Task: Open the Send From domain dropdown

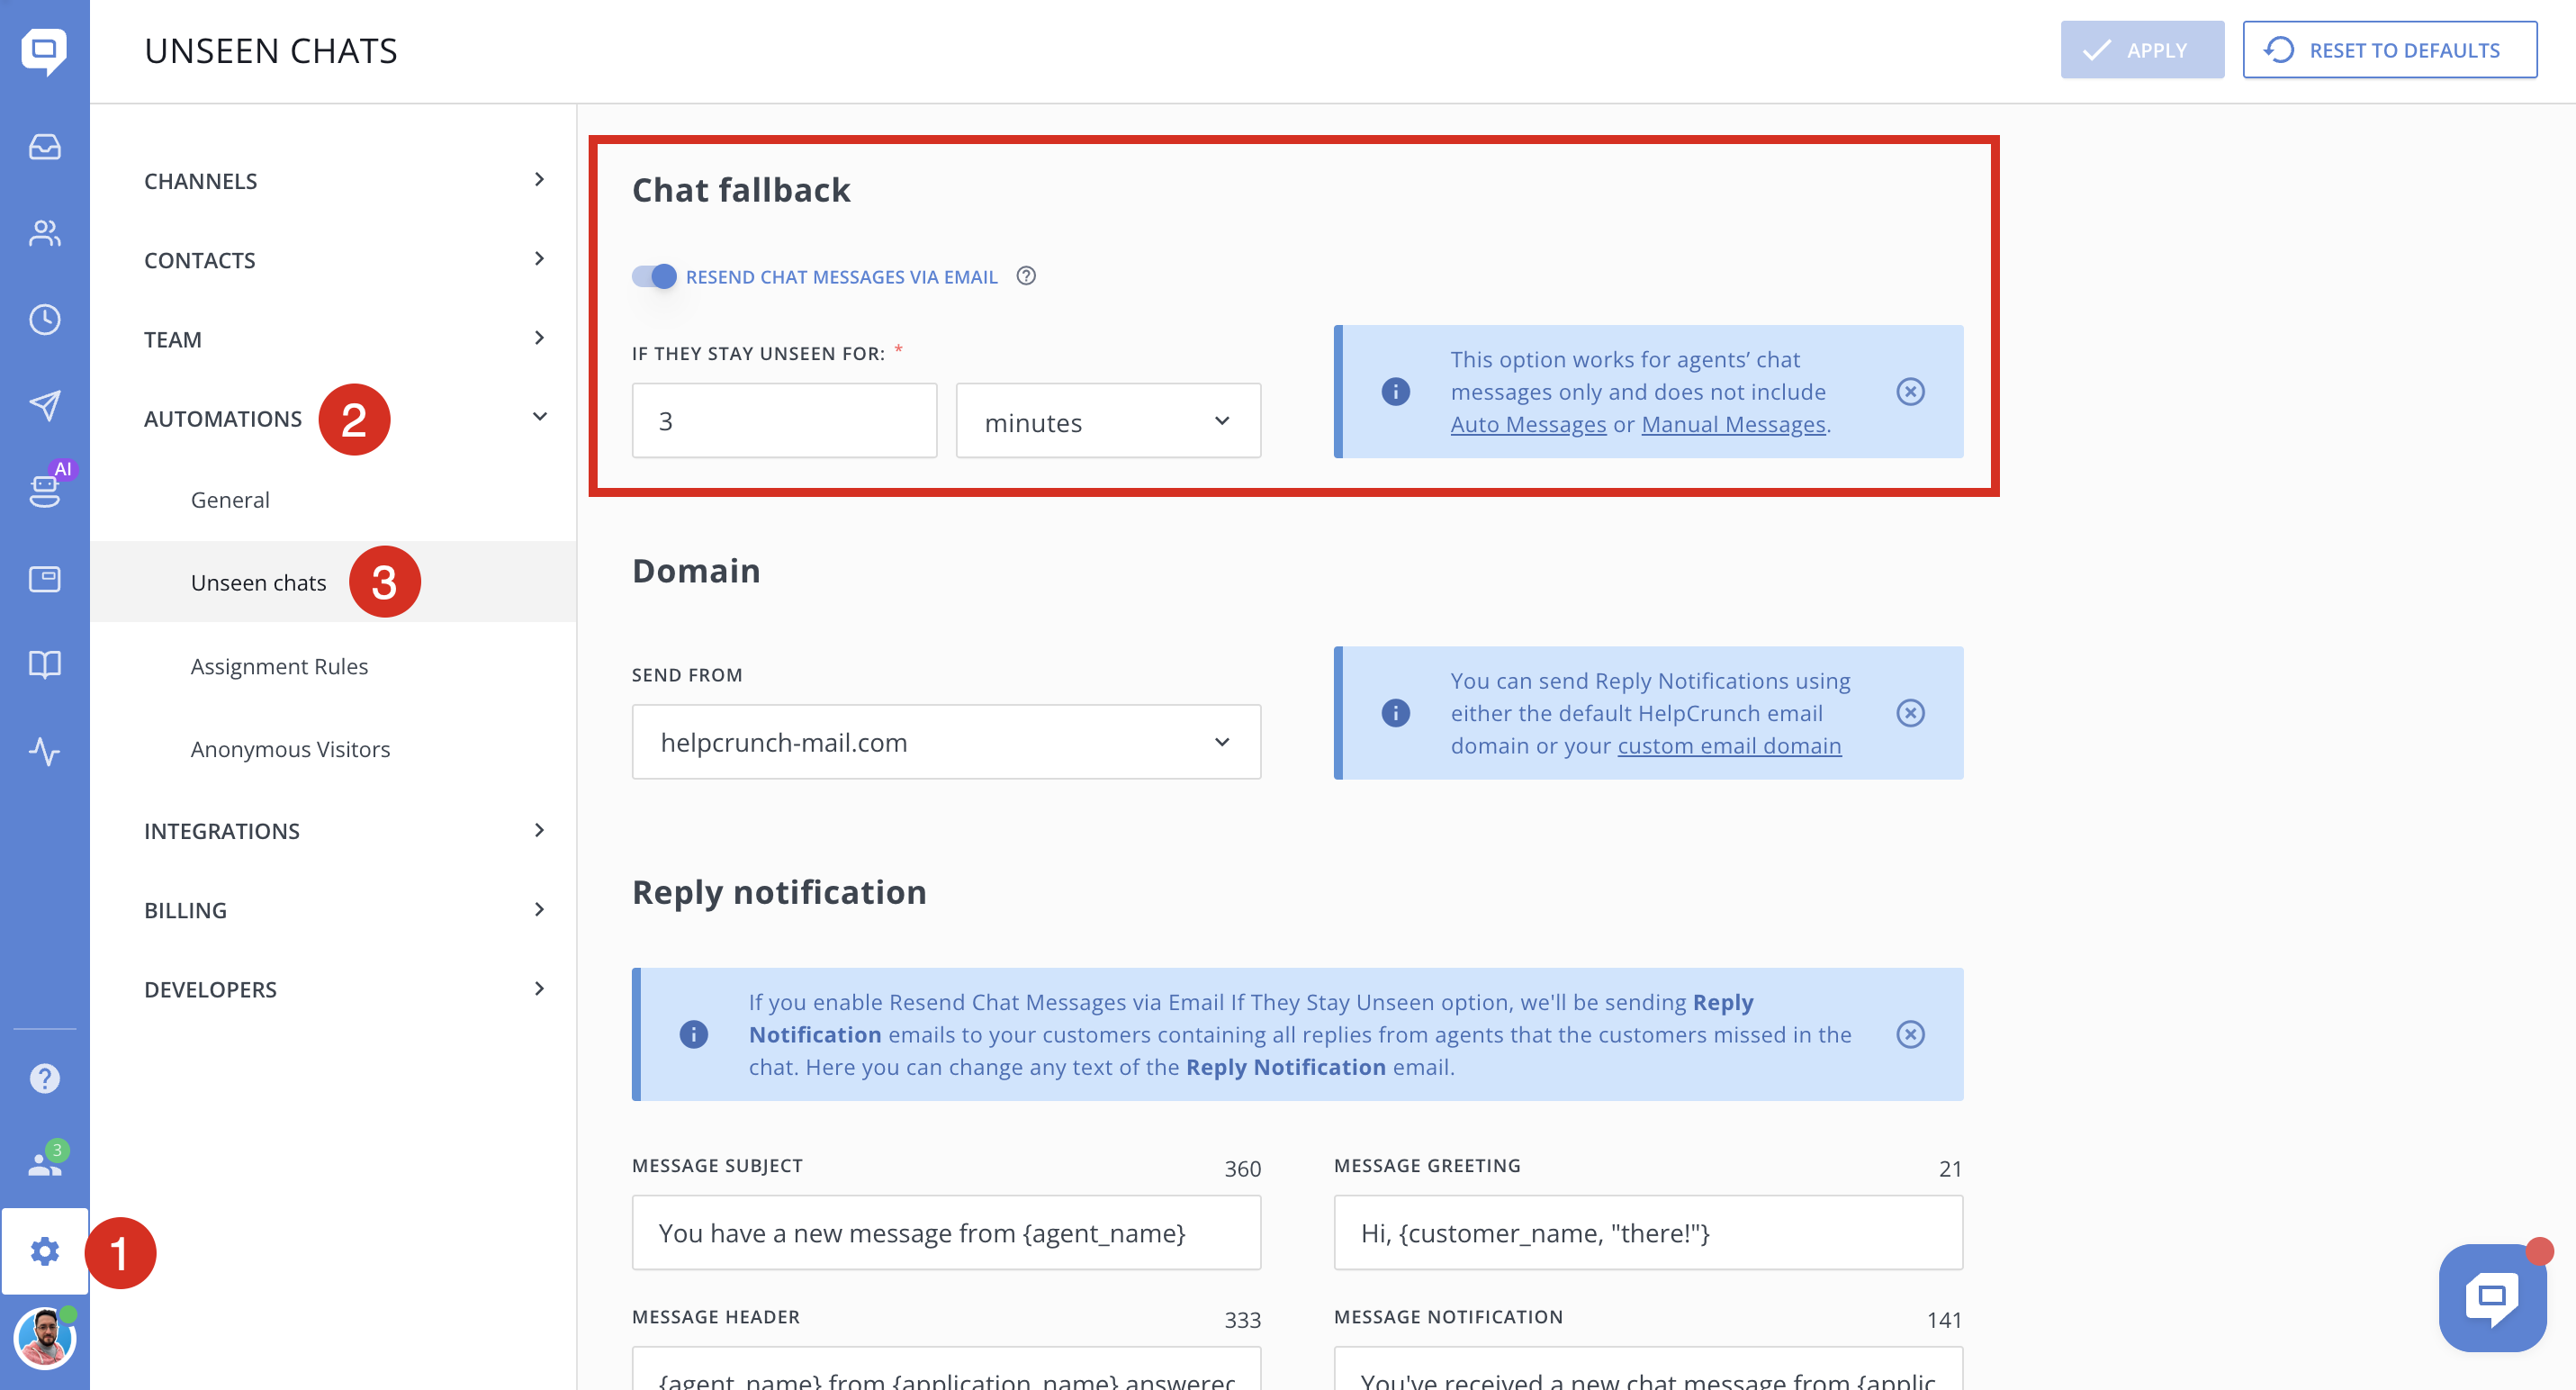Action: tap(945, 742)
